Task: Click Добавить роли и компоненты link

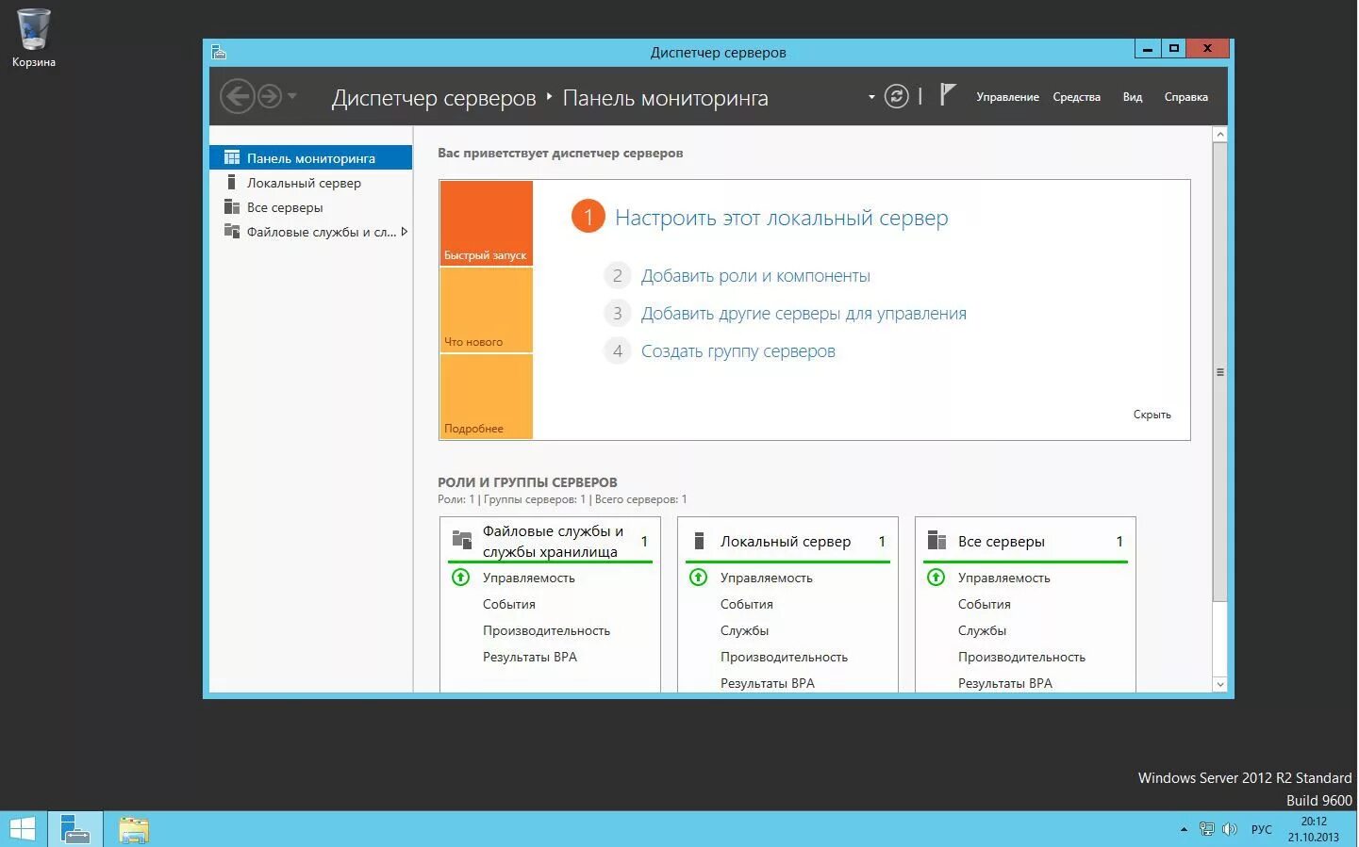Action: click(x=755, y=276)
